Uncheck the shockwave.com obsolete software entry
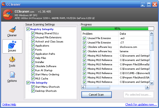 (85, 47)
